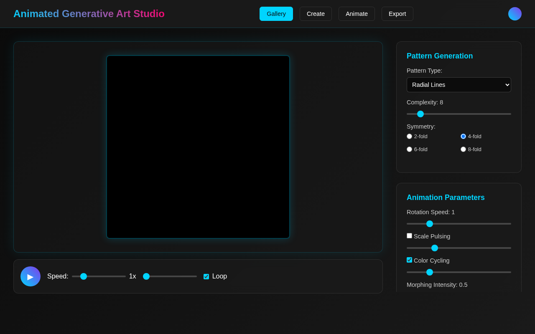Viewport: 535px width, 334px height.
Task: Click the Animated Generative Art Studio title
Action: (89, 13)
